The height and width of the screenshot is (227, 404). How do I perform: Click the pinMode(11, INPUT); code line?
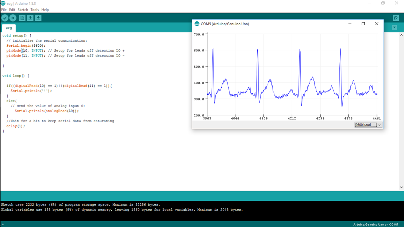pos(65,55)
